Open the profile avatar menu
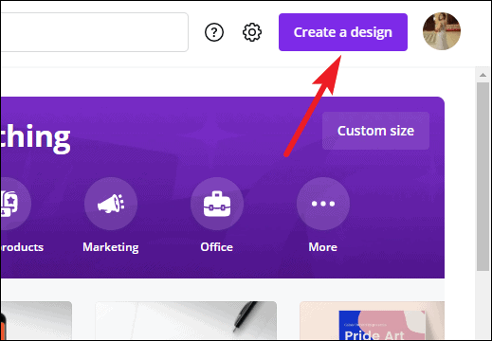Screen dimensions: 492x341 pyautogui.click(x=442, y=31)
